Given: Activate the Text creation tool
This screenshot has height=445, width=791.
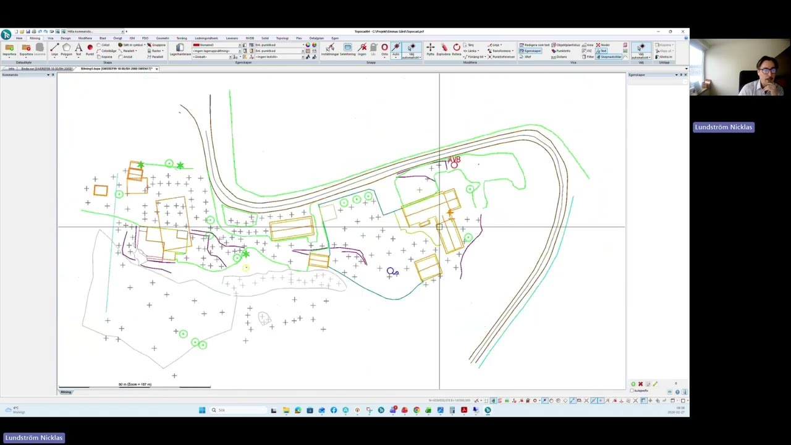Looking at the screenshot, I should 78,49.
